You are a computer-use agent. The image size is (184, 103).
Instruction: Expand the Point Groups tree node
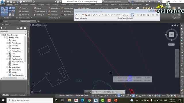point(7,43)
